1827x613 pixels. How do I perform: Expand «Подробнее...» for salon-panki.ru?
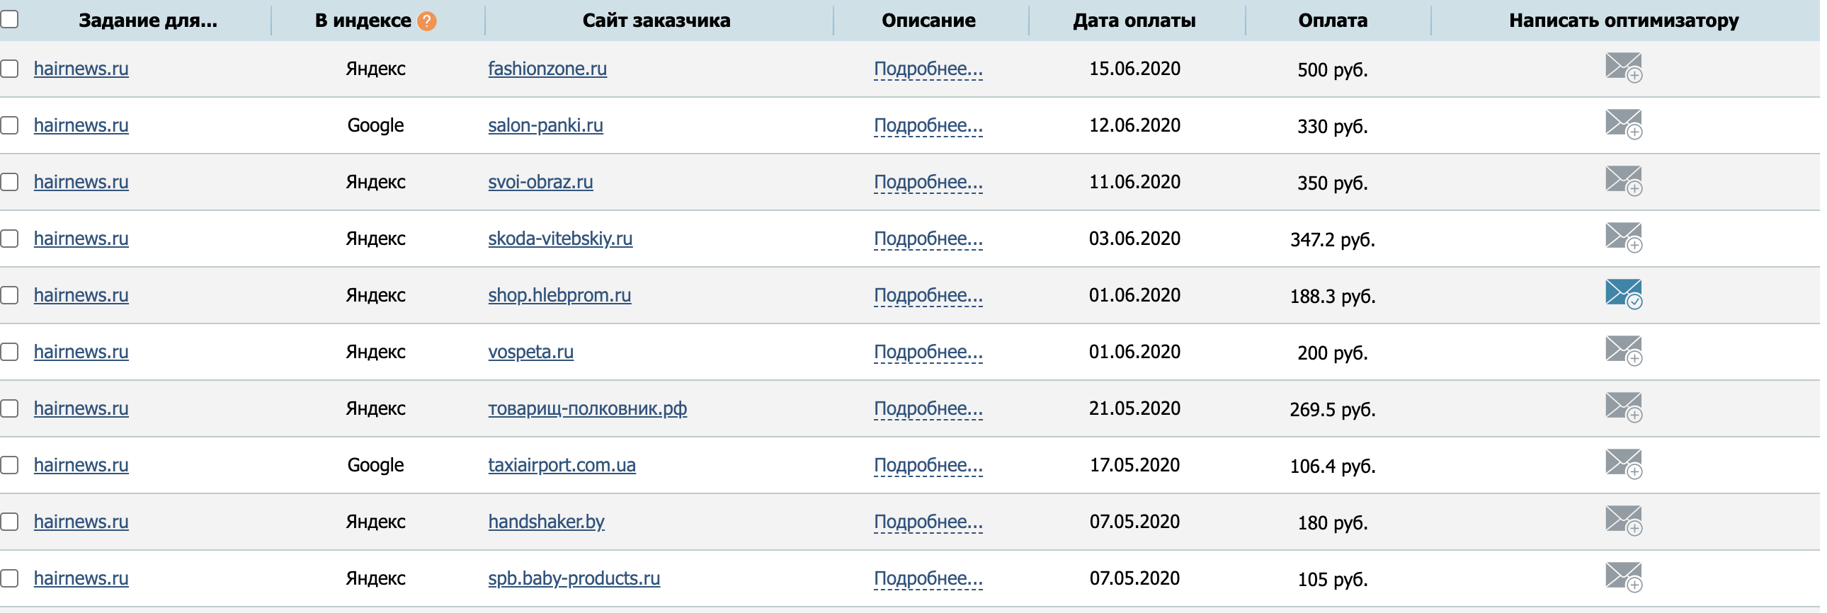(928, 125)
